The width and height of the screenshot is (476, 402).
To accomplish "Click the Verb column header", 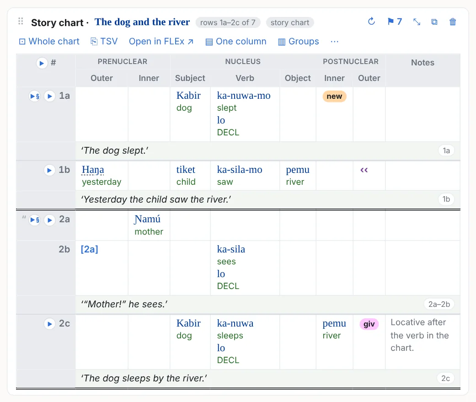I will point(245,78).
